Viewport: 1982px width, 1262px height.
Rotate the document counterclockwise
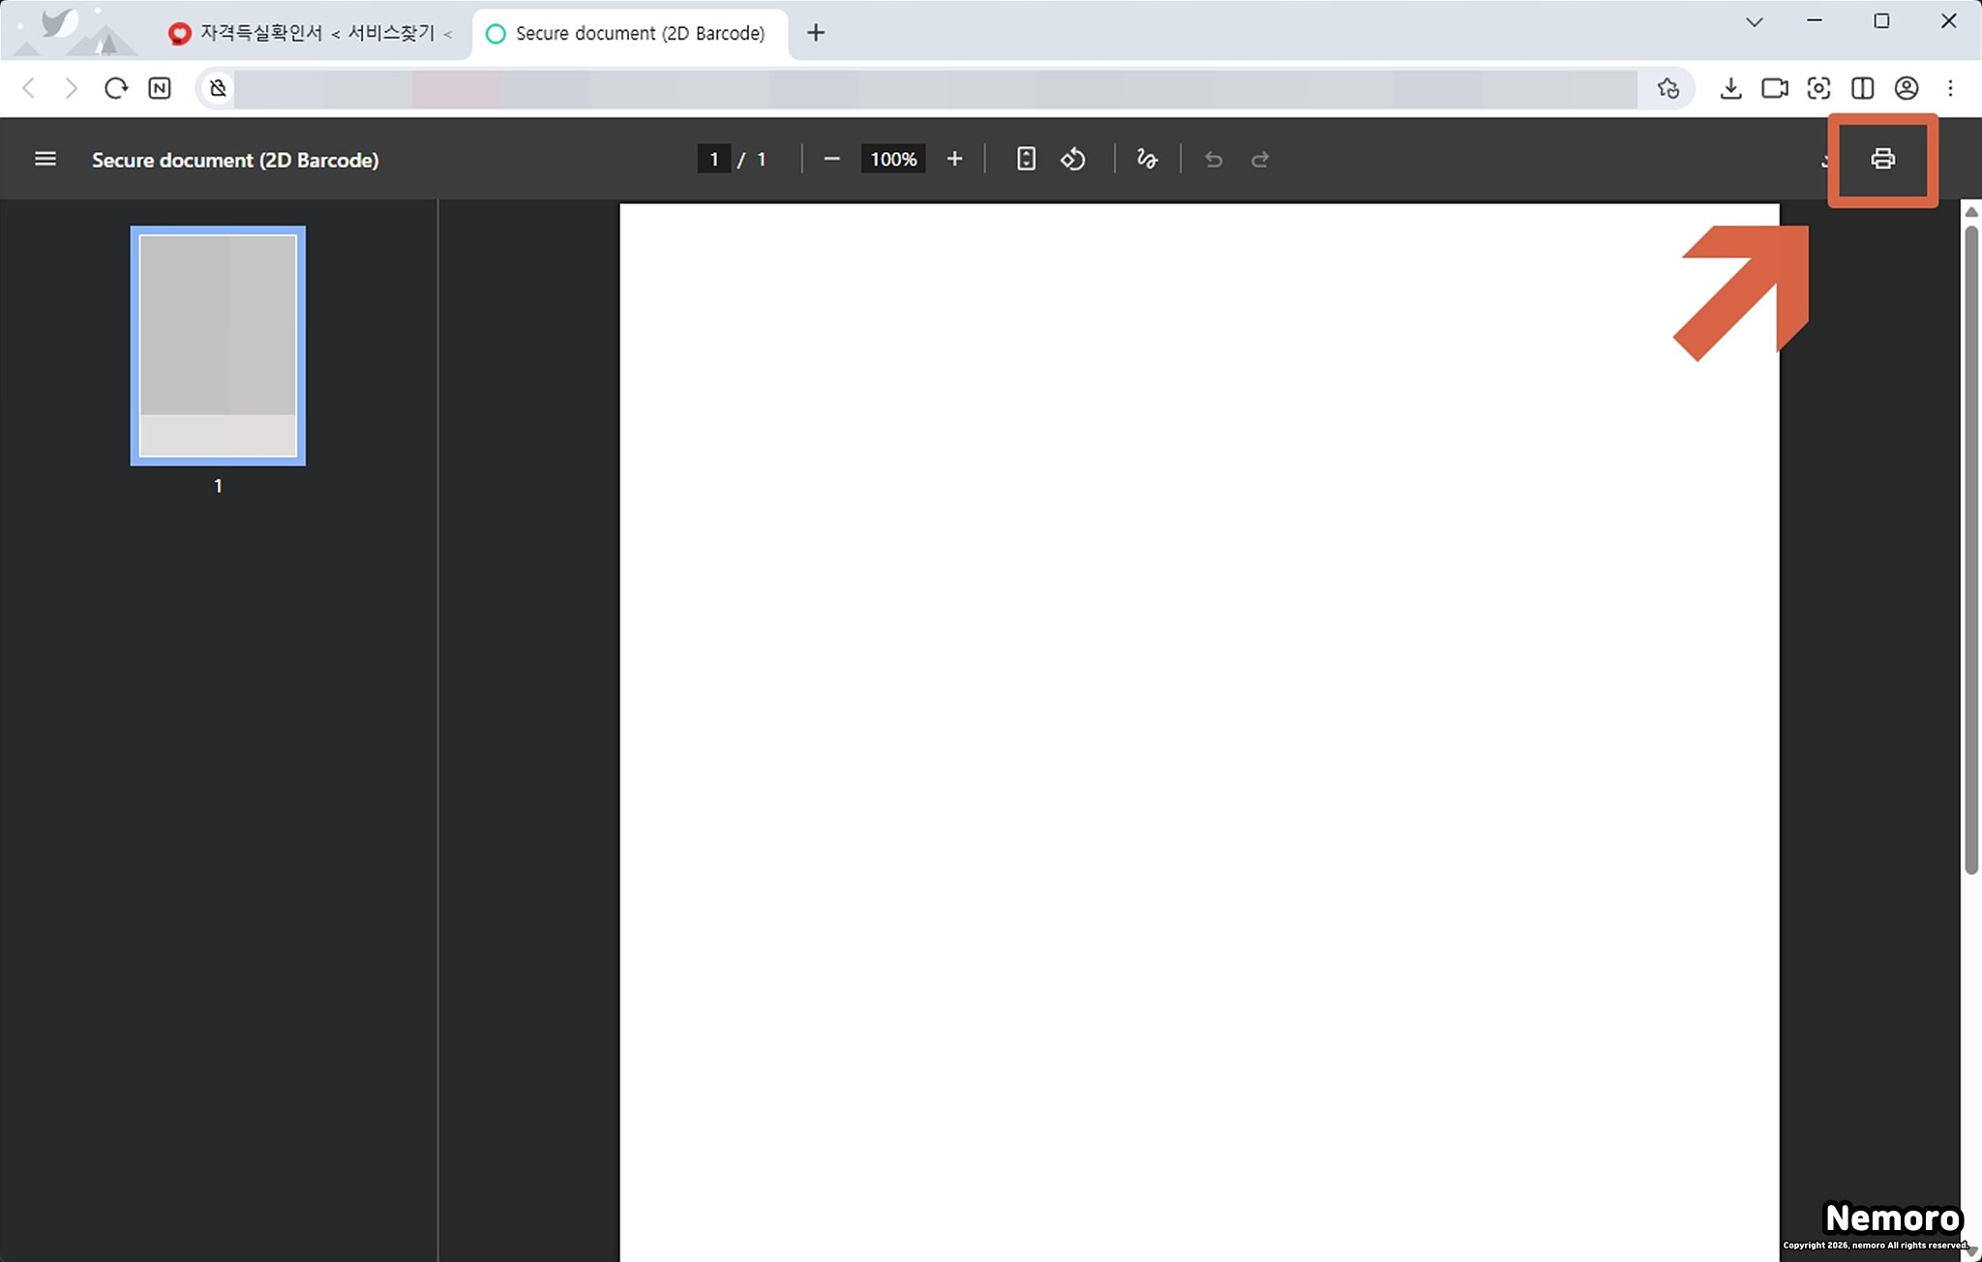[1073, 159]
